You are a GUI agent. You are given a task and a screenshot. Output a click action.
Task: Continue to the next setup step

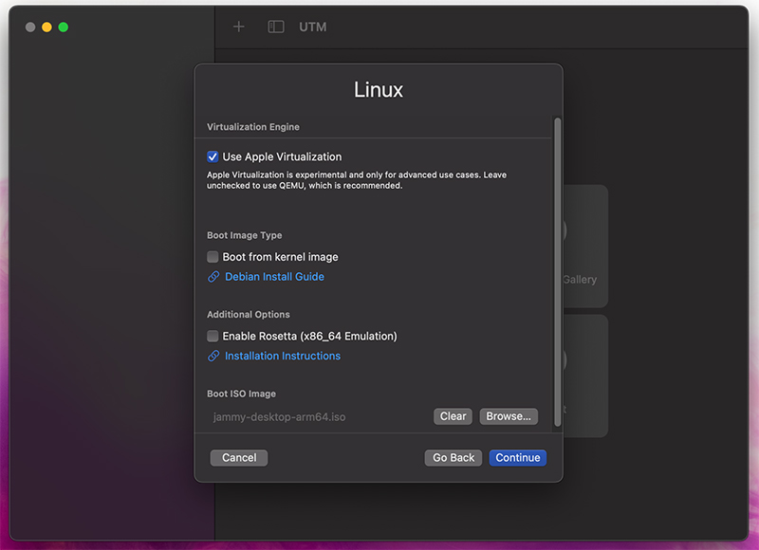tap(517, 457)
